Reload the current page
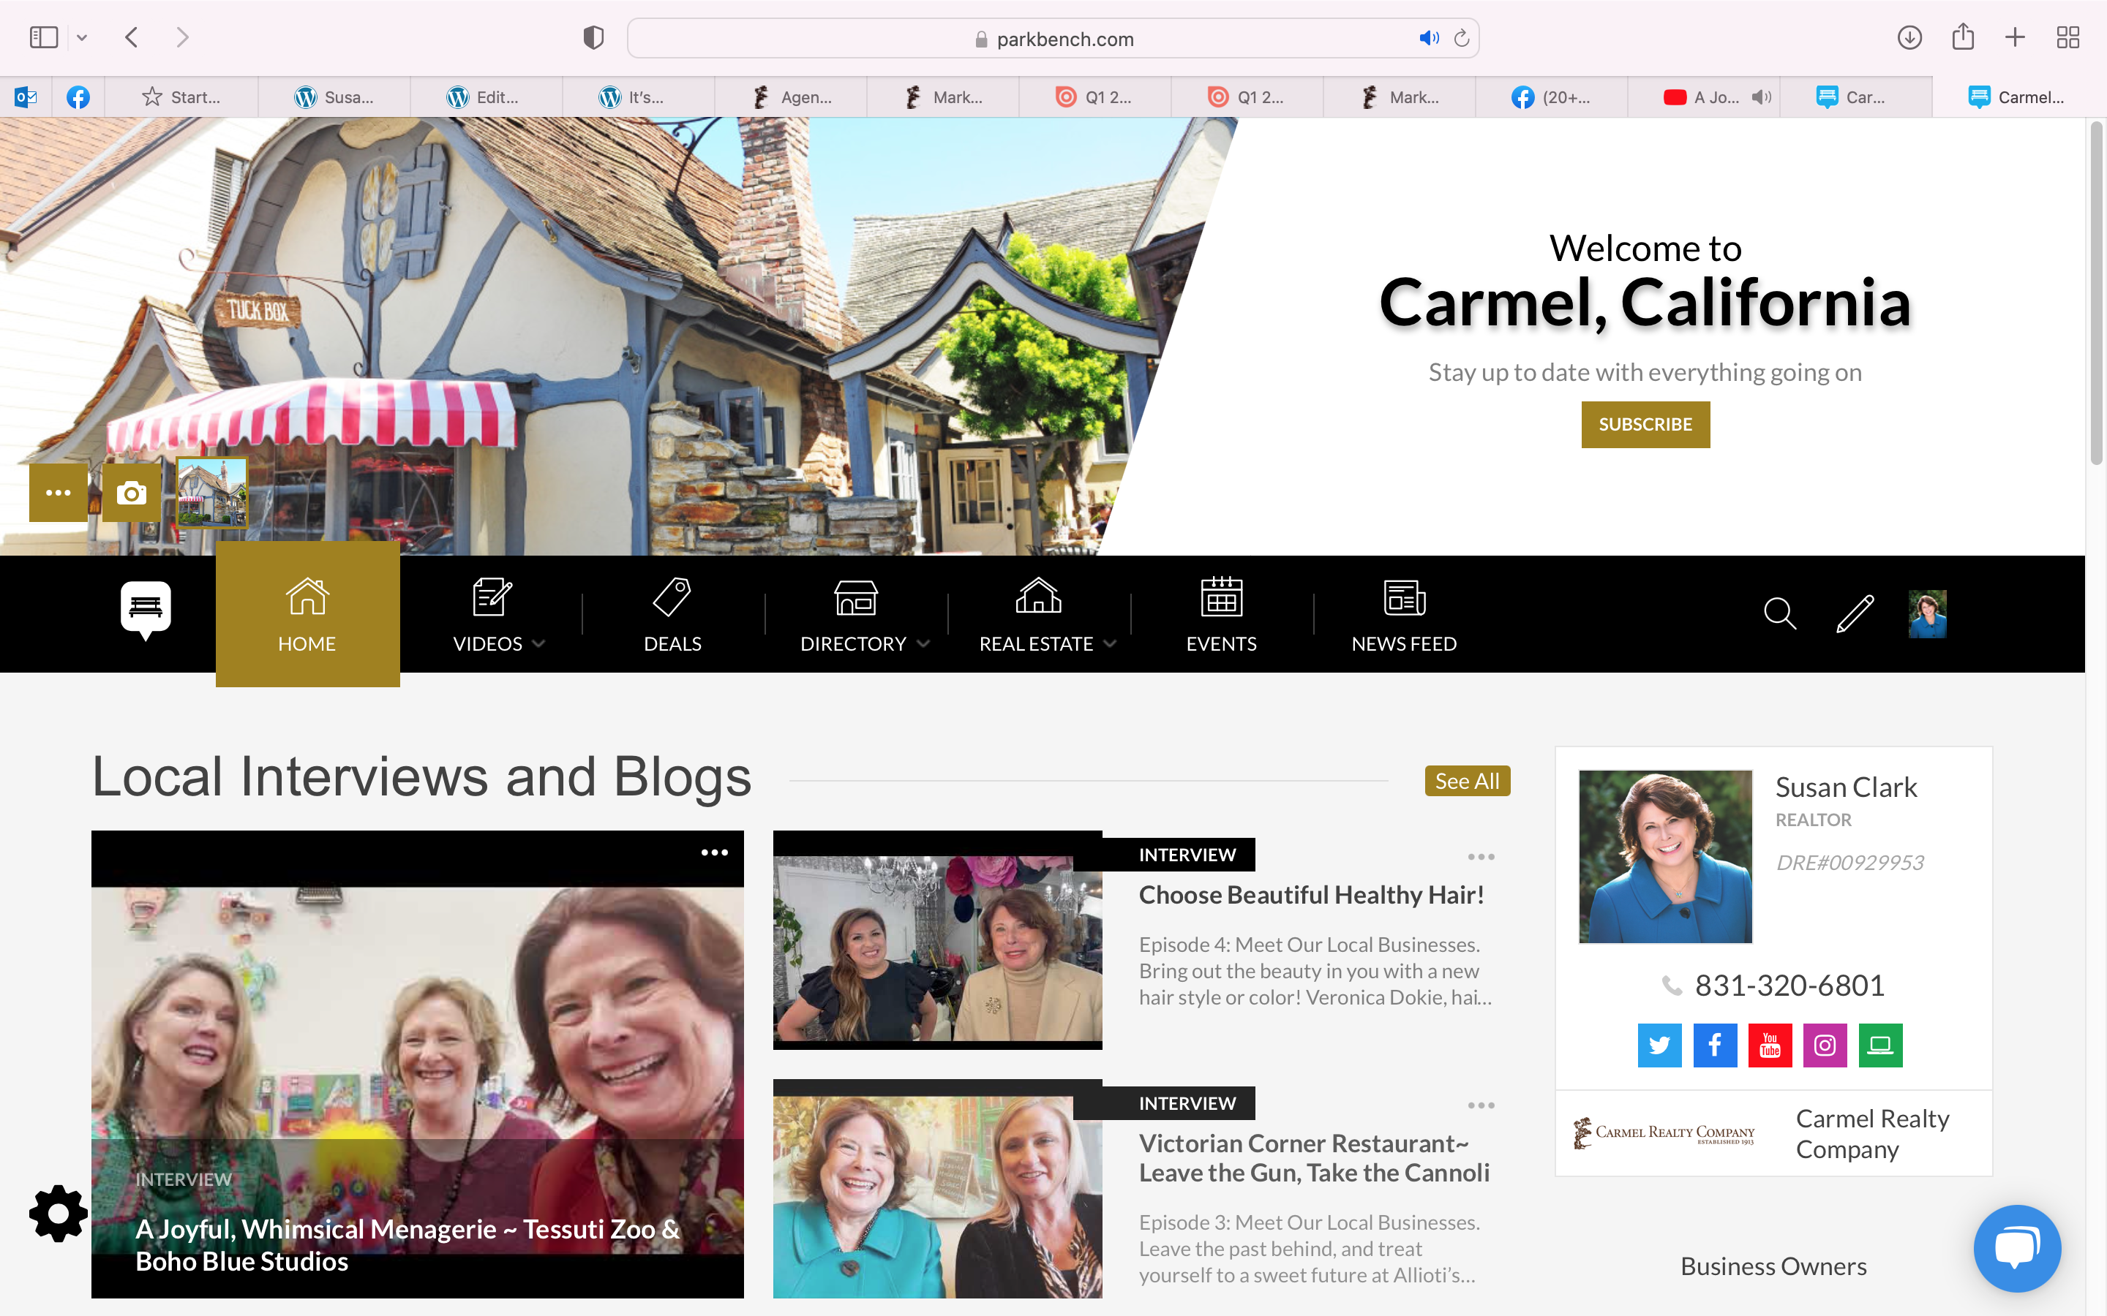The image size is (2107, 1316). [1462, 38]
